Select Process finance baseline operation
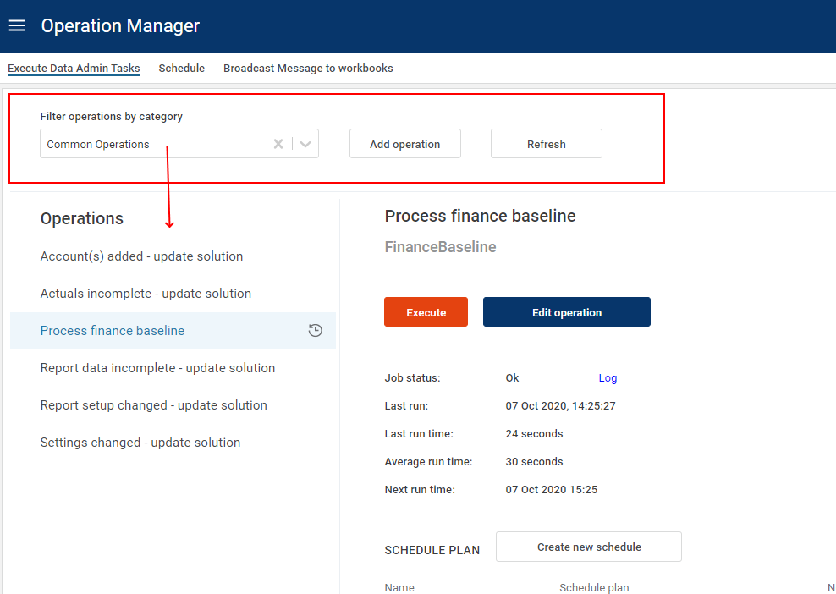836x594 pixels. 113,331
